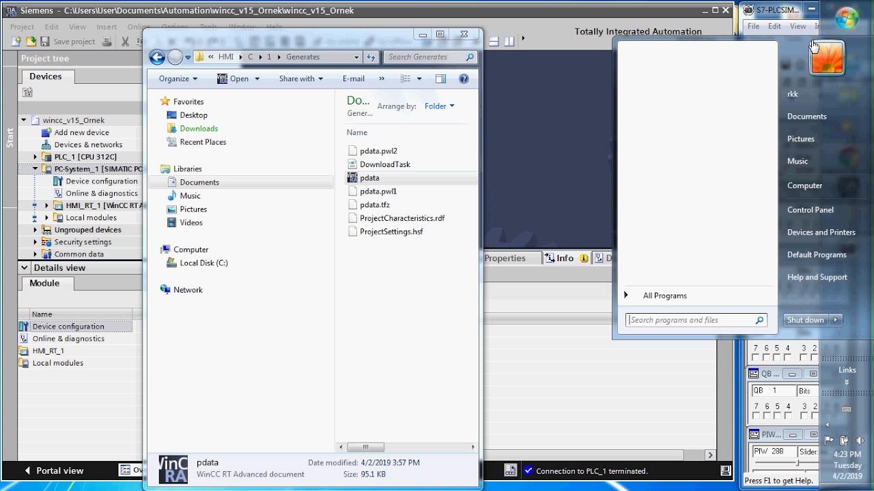Click Explorer horizontal scrollbar thumb
874x491 pixels.
365,447
